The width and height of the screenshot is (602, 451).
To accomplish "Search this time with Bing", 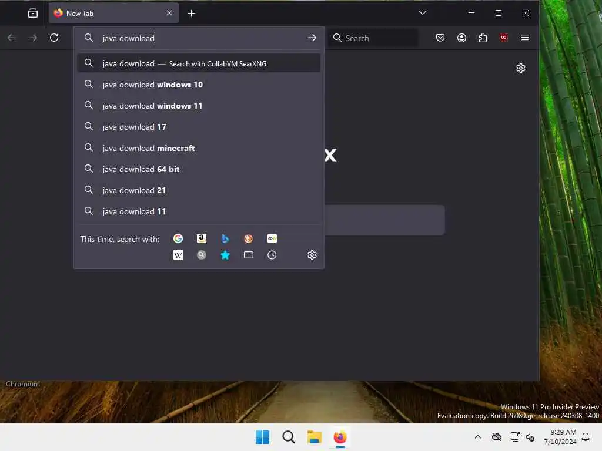I will pyautogui.click(x=225, y=238).
